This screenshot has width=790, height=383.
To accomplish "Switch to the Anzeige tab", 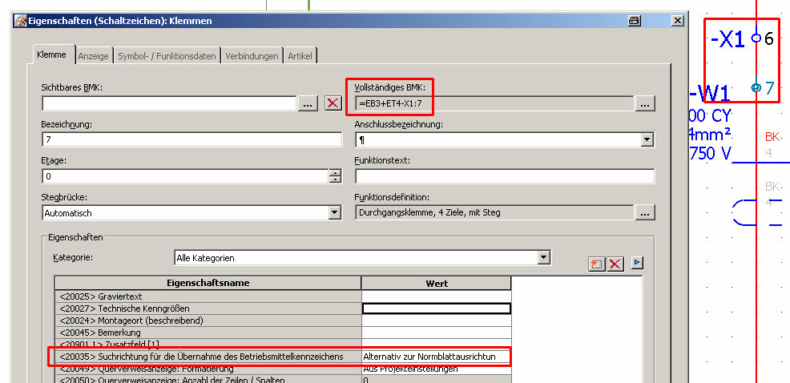I will [93, 56].
